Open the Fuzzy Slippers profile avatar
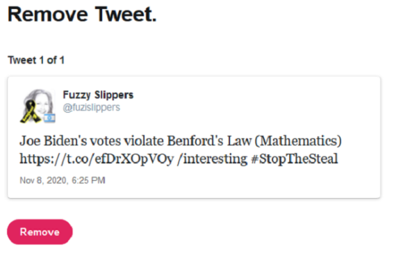Viewport: 417px width, 258px height. click(38, 106)
